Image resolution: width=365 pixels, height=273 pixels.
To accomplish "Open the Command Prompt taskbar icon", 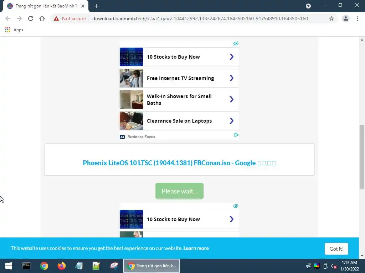I will pyautogui.click(x=26, y=266).
